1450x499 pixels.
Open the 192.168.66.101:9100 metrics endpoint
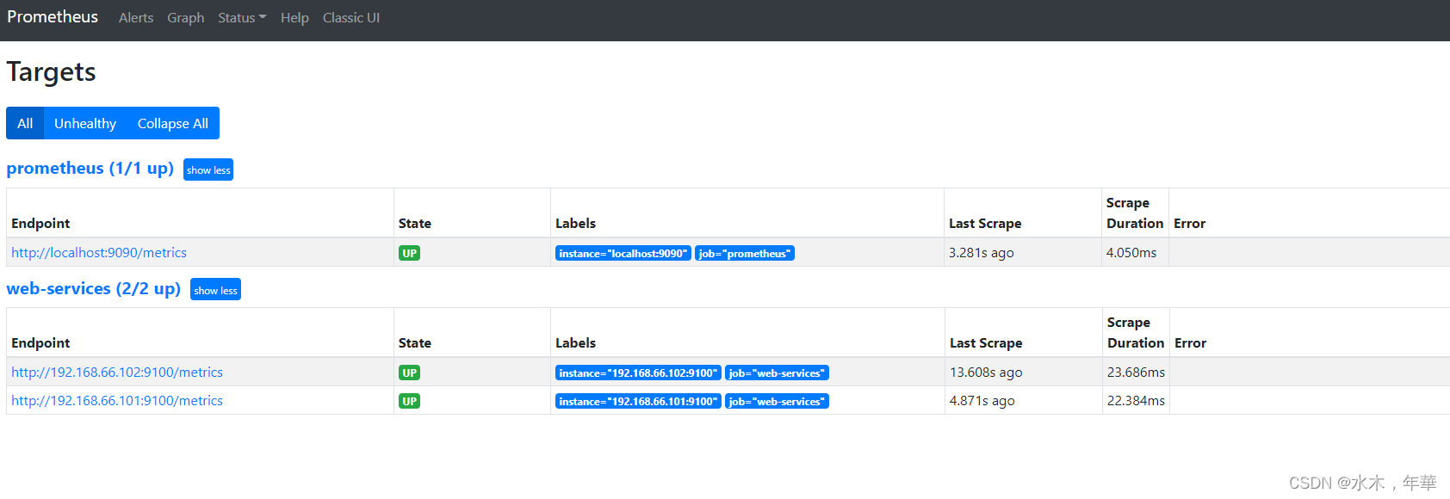click(x=117, y=401)
